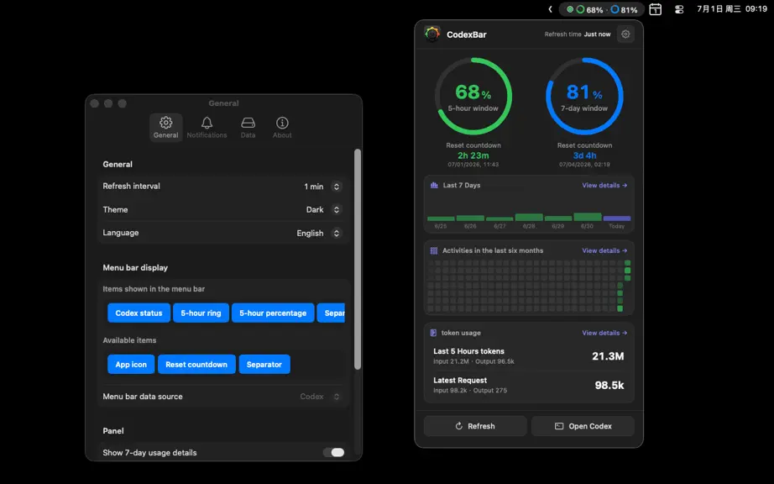Toggle Show 7-day usage details switch
Image resolution: width=774 pixels, height=484 pixels.
[333, 452]
